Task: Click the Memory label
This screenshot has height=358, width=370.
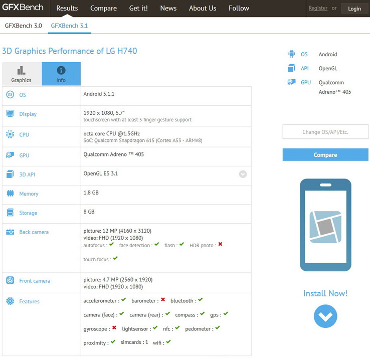Action: (29, 194)
